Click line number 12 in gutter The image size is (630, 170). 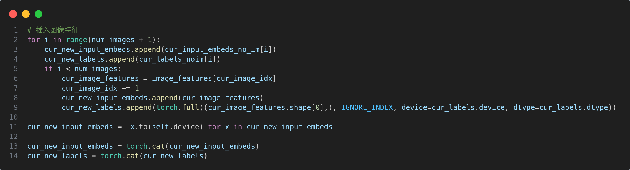click(x=14, y=137)
